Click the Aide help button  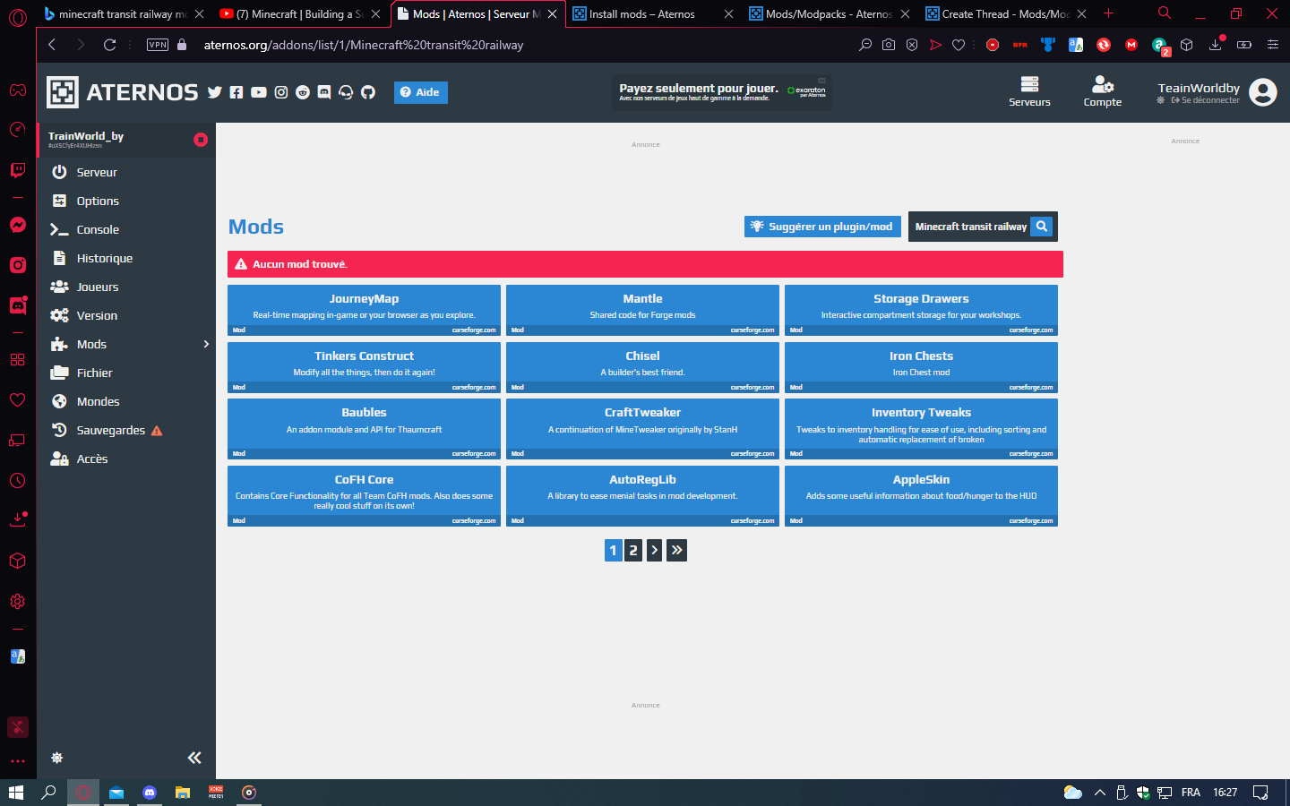420,92
